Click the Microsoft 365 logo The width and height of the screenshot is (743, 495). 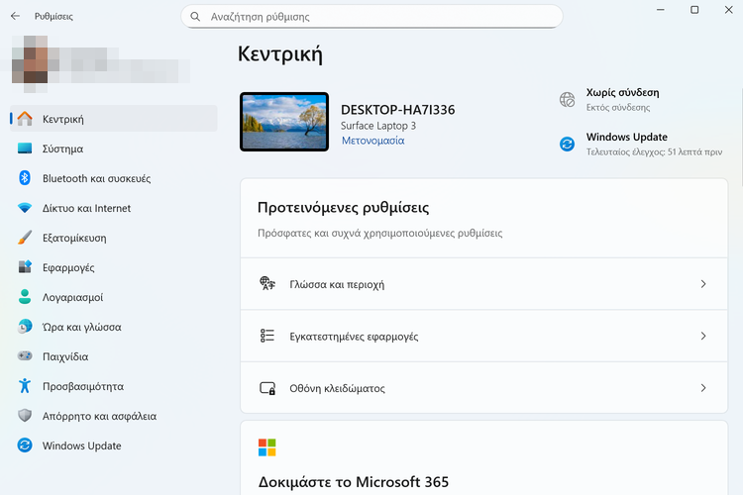click(x=266, y=447)
